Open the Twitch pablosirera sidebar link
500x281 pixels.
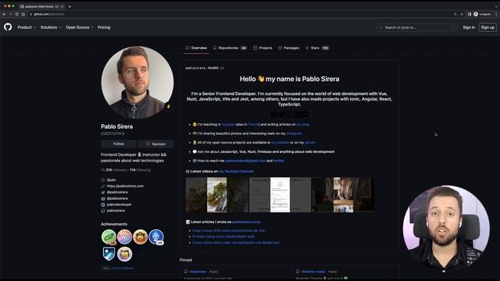[x=116, y=211]
